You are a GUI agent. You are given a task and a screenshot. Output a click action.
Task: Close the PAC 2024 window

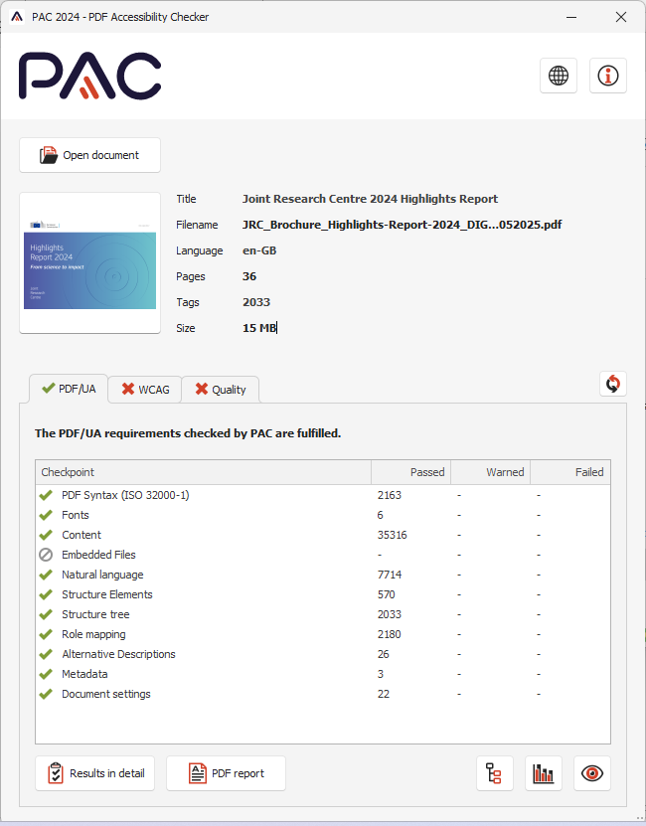pyautogui.click(x=621, y=17)
